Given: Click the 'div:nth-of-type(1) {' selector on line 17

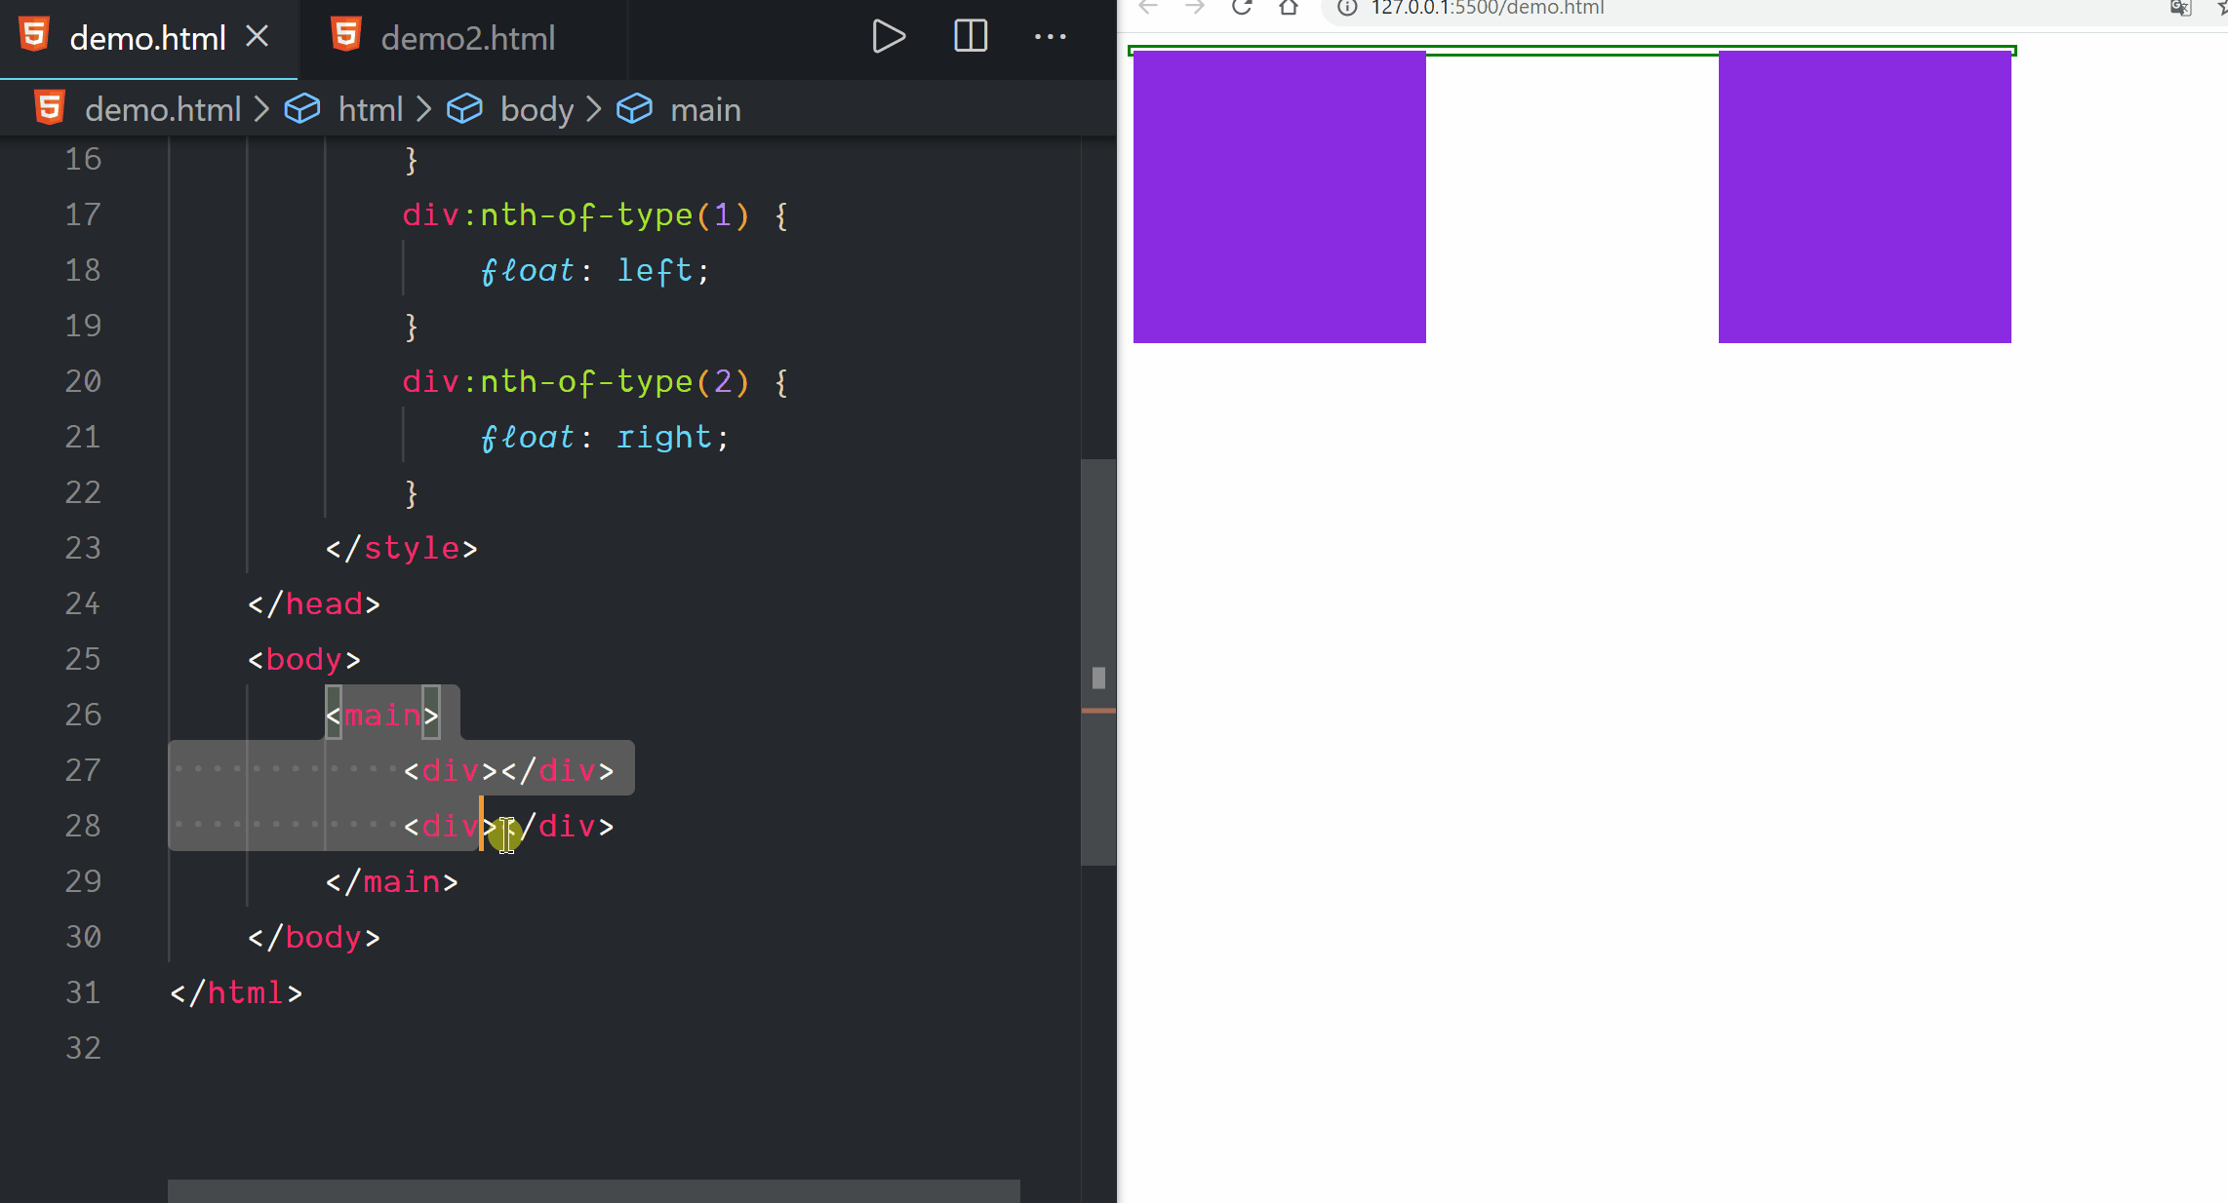Looking at the screenshot, I should [x=596, y=214].
